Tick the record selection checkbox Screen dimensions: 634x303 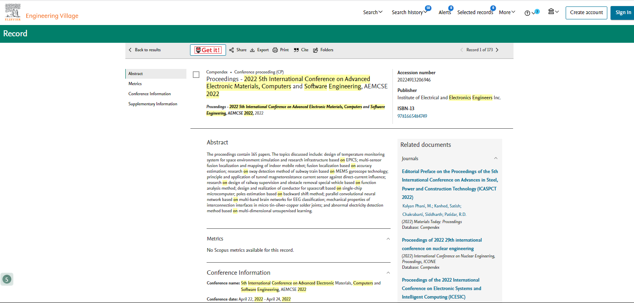pos(196,75)
